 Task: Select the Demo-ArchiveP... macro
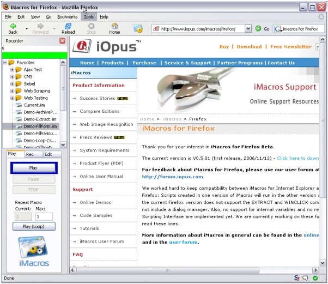(x=40, y=112)
